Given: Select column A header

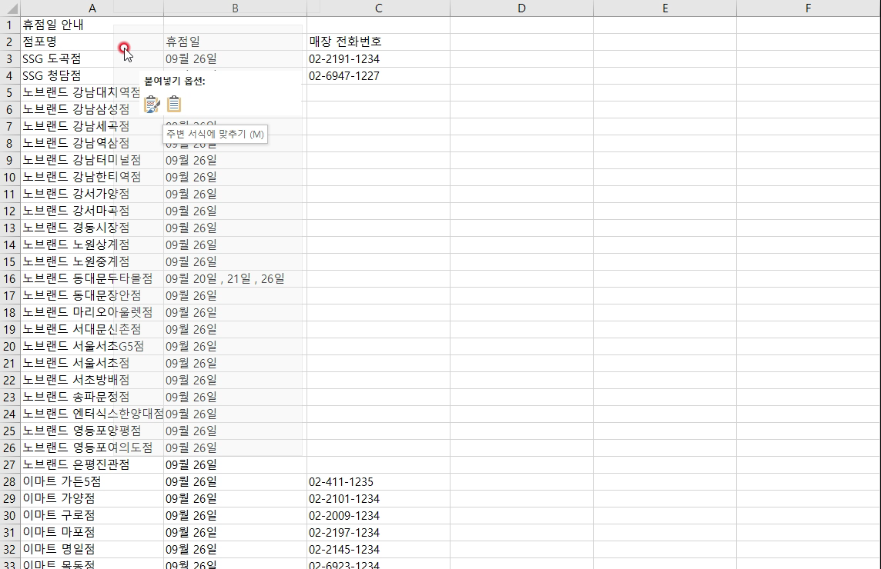Looking at the screenshot, I should tap(92, 8).
